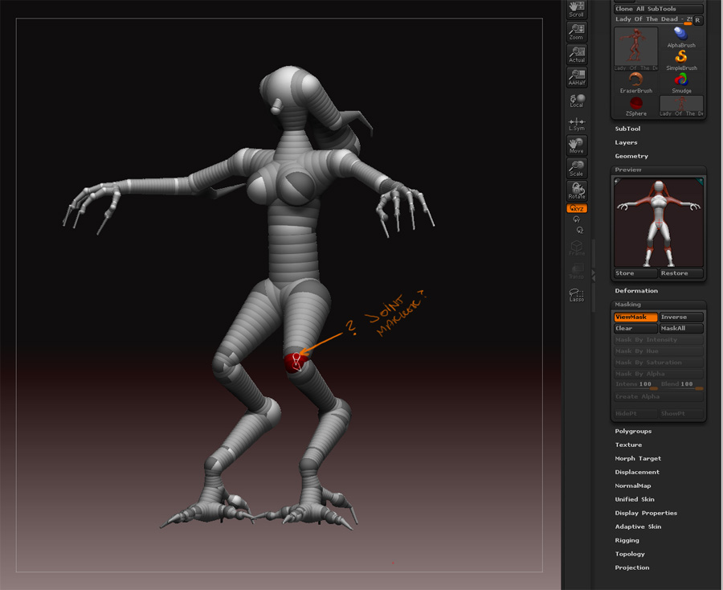The image size is (723, 590).
Task: Open the Texture palette section
Action: (628, 444)
